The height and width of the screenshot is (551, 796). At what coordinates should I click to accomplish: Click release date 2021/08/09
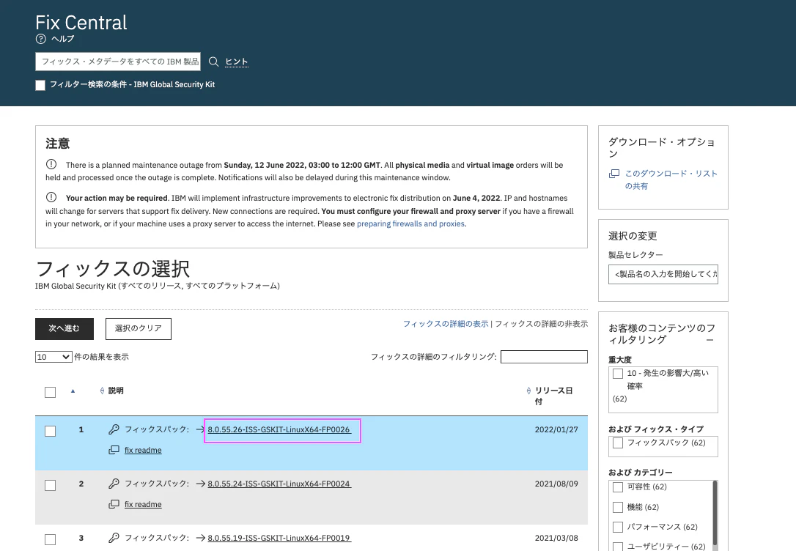556,484
